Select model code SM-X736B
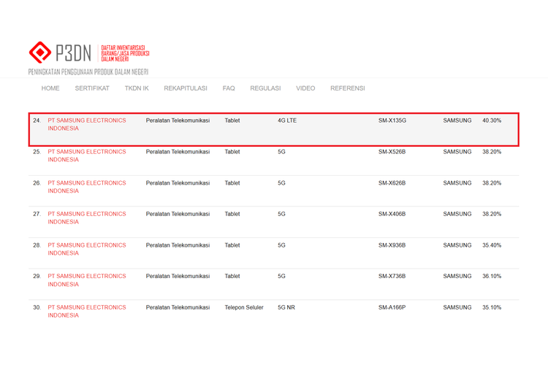 392,276
